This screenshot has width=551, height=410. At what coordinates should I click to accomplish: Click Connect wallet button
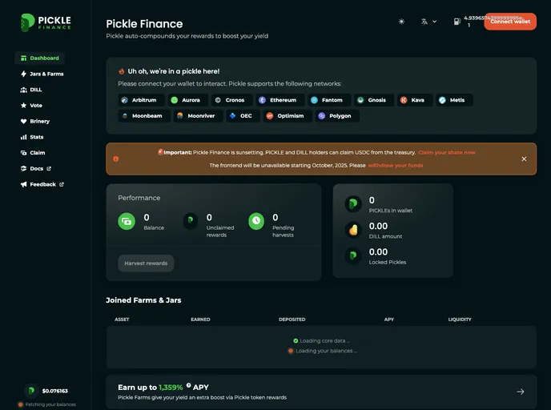pos(510,22)
